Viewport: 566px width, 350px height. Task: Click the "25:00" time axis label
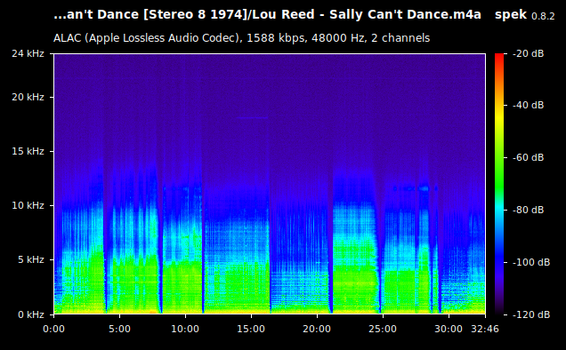[x=383, y=329]
